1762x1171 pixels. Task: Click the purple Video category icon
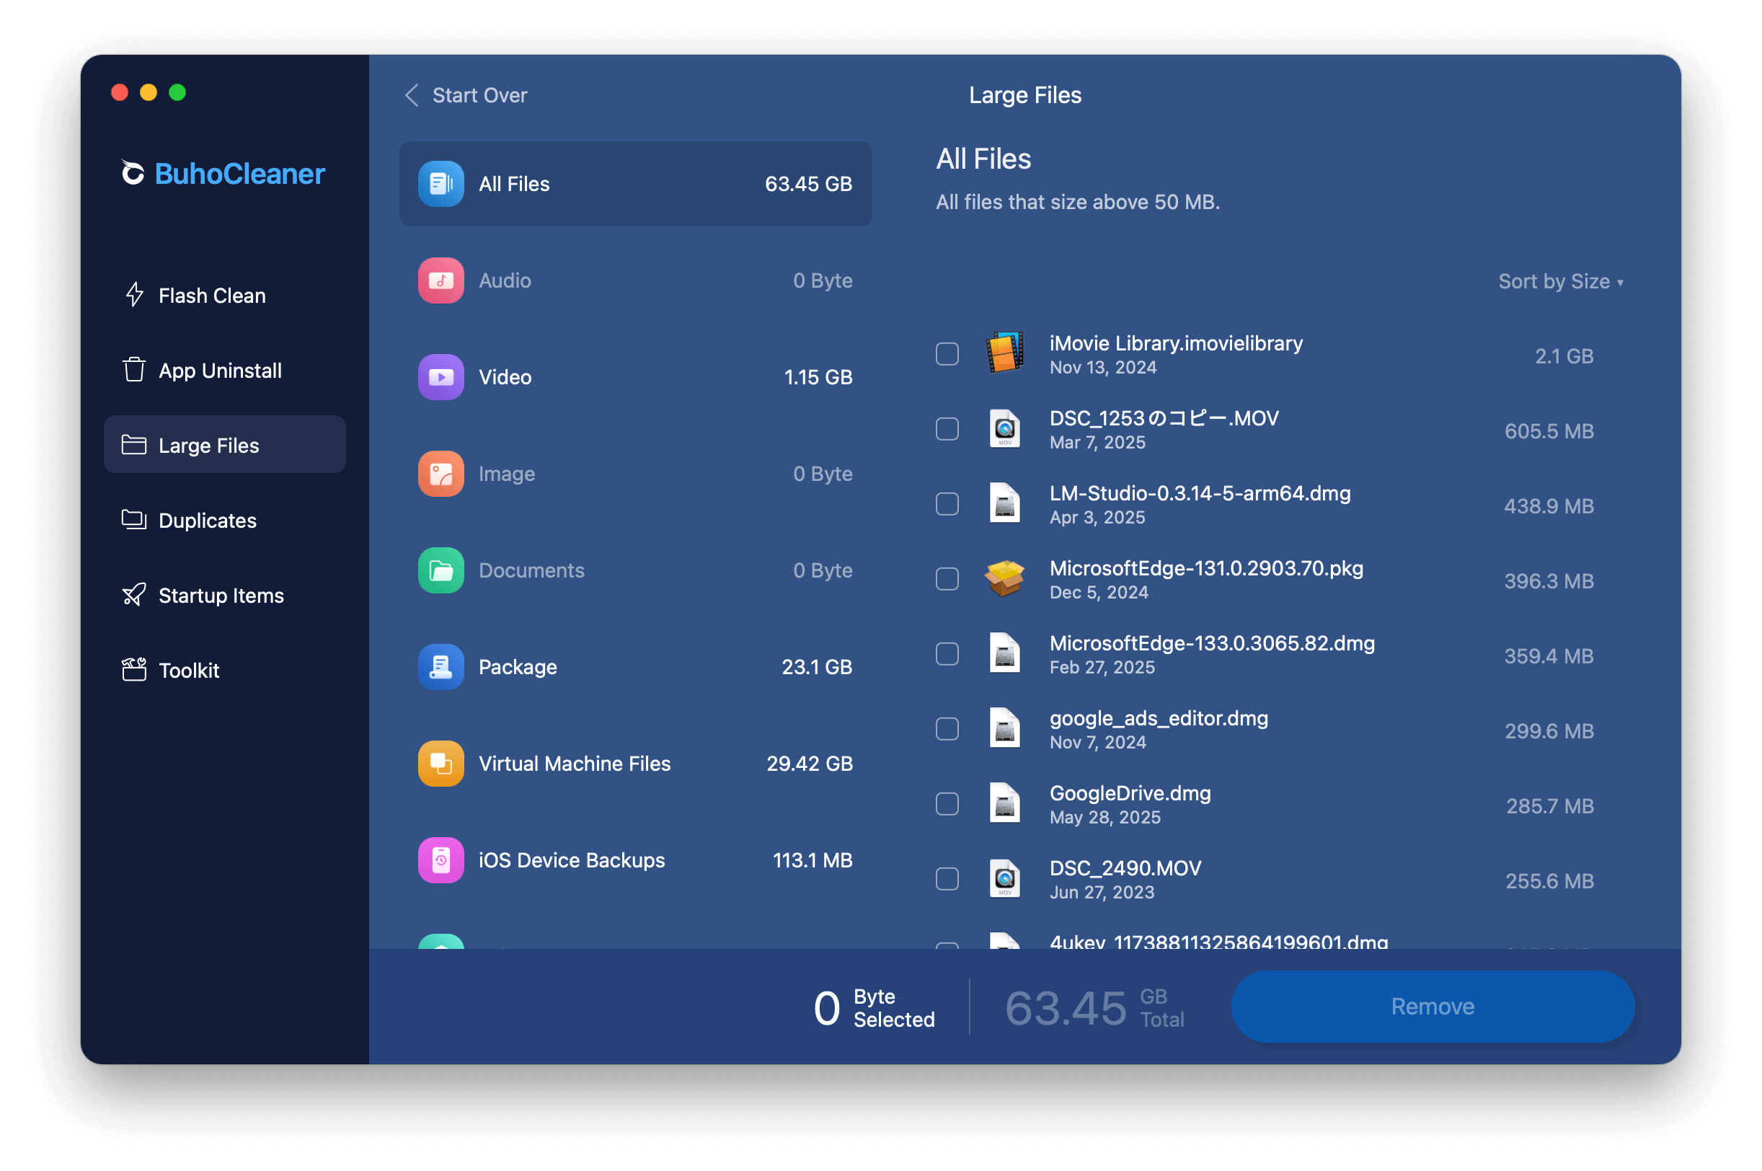pos(440,377)
